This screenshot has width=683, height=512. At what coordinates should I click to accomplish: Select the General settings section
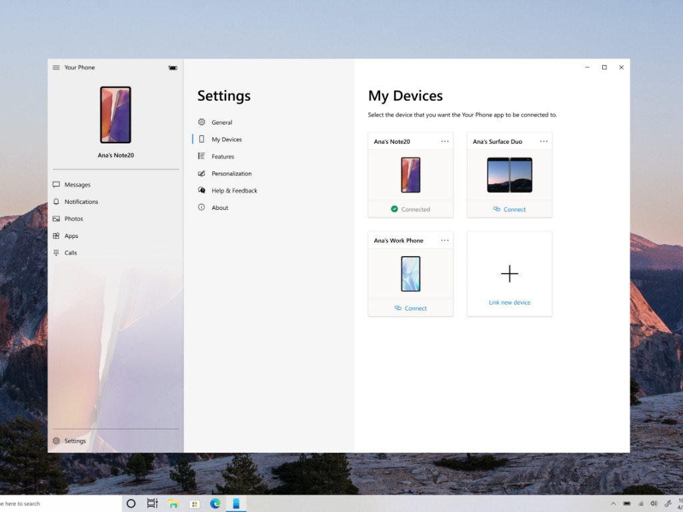tap(221, 123)
